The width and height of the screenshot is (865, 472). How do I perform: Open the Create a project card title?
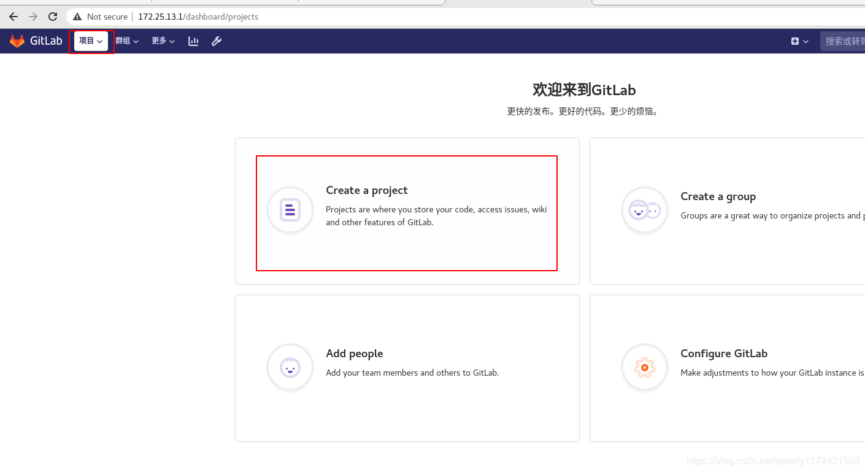367,190
